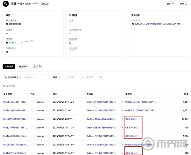This screenshot has height=155, width=191.
Task: Open token contract link 0x1b66...79716
Action: tap(157, 24)
